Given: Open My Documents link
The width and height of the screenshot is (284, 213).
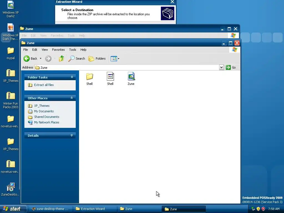Looking at the screenshot, I should [x=44, y=111].
